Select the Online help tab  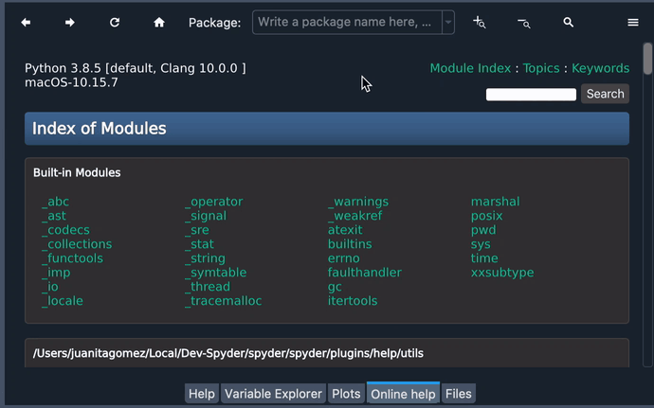pos(403,394)
